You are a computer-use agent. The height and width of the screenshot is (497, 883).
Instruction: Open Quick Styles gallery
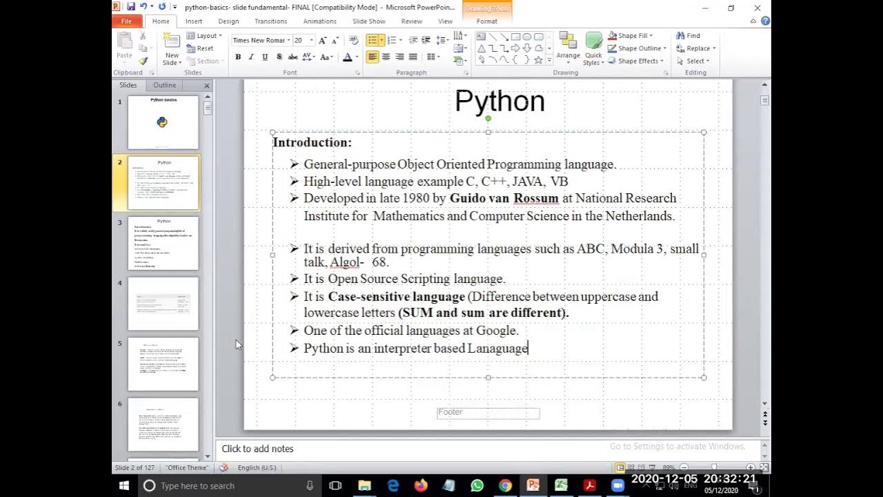coord(593,48)
